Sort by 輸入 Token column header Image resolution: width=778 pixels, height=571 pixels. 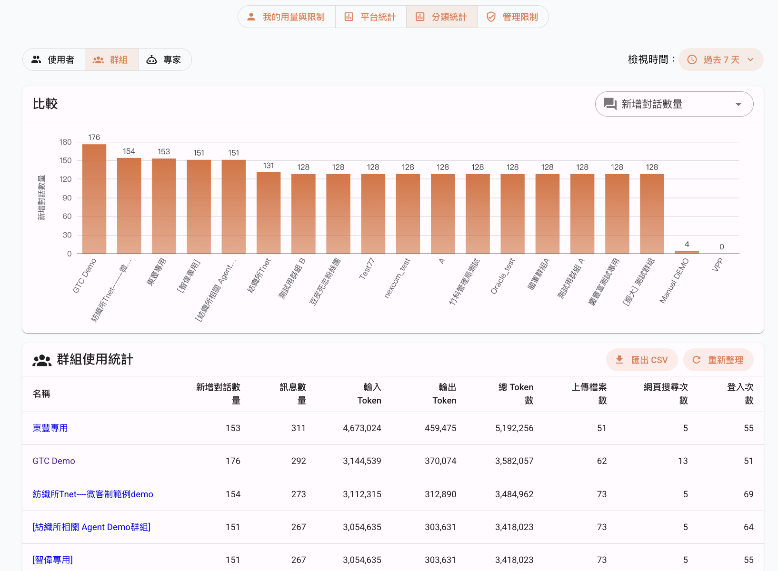click(x=369, y=394)
